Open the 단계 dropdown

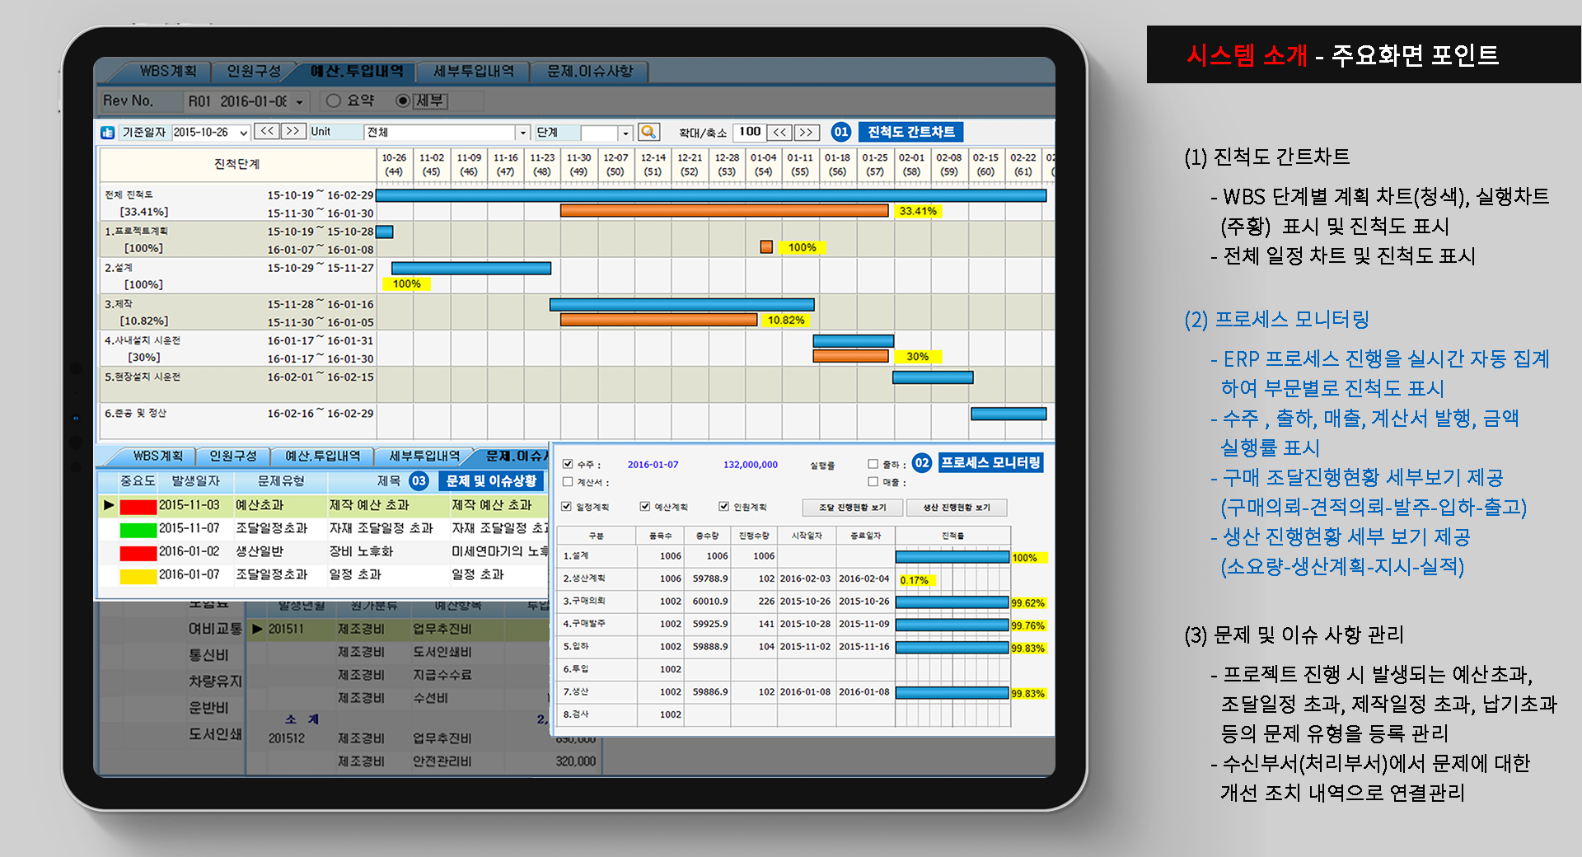coord(625,133)
